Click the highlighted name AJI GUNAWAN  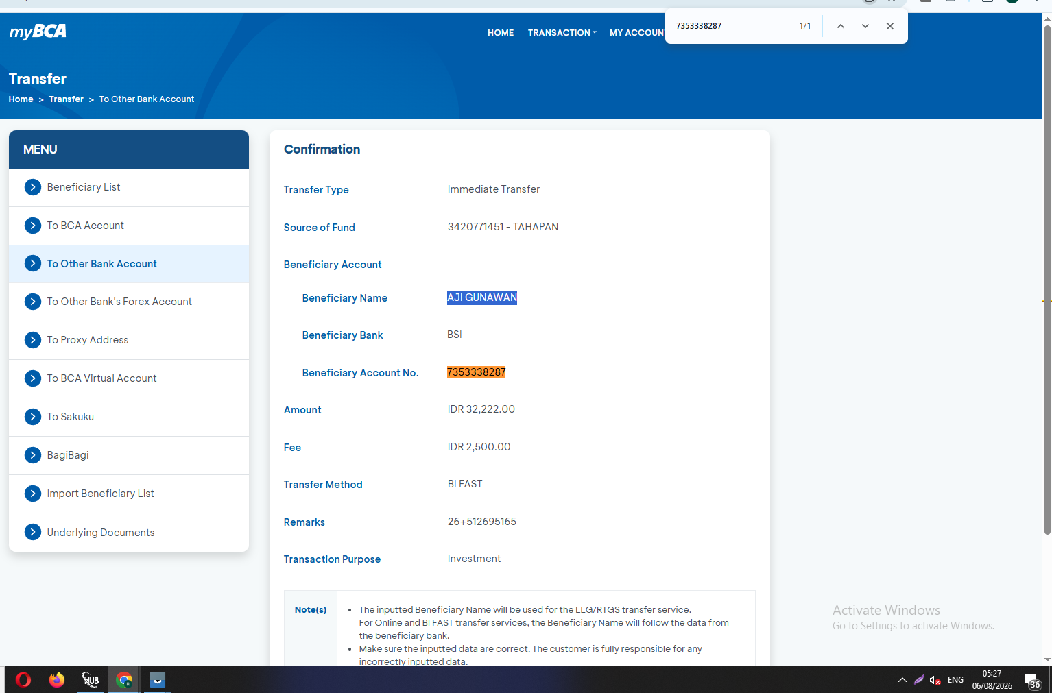click(x=482, y=297)
